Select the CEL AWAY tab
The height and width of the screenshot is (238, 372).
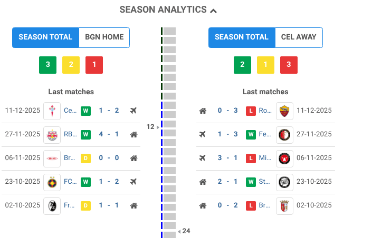[299, 37]
